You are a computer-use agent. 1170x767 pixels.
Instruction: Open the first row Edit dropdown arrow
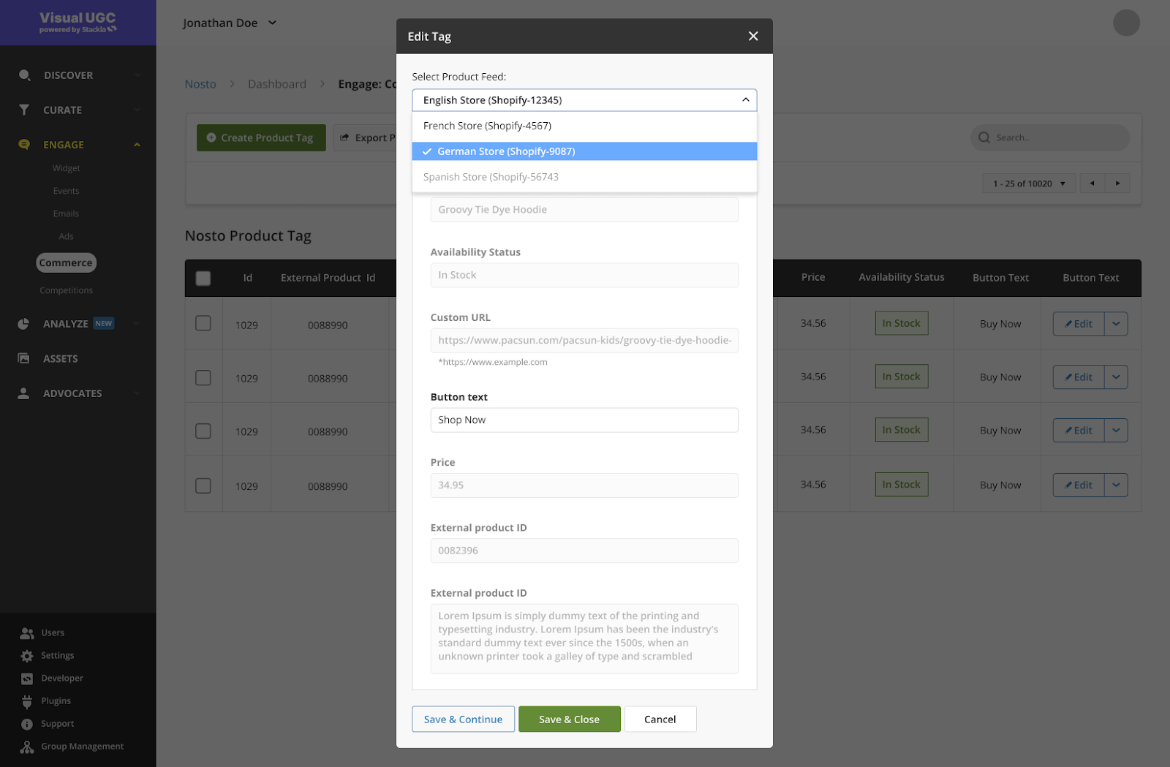pyautogui.click(x=1116, y=324)
